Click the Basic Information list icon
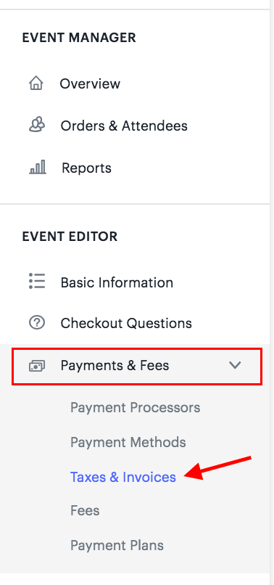The height and width of the screenshot is (585, 274). coord(37,282)
